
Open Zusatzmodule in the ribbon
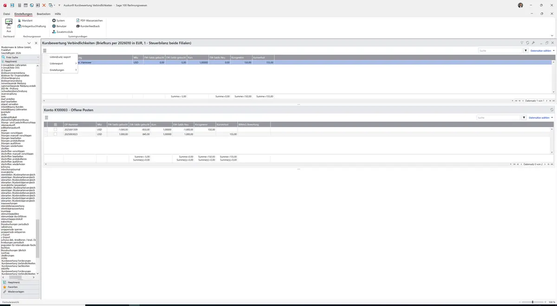[62, 32]
